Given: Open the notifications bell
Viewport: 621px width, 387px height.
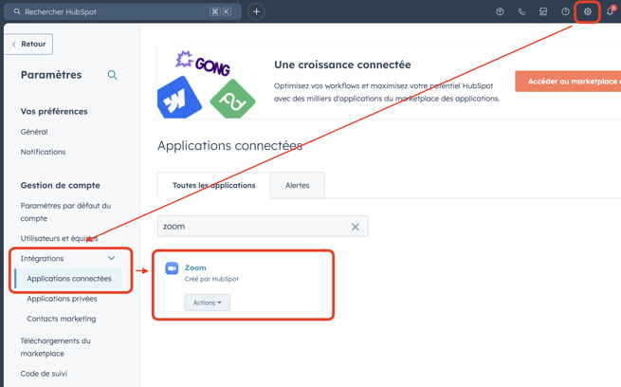Looking at the screenshot, I should click(x=610, y=12).
